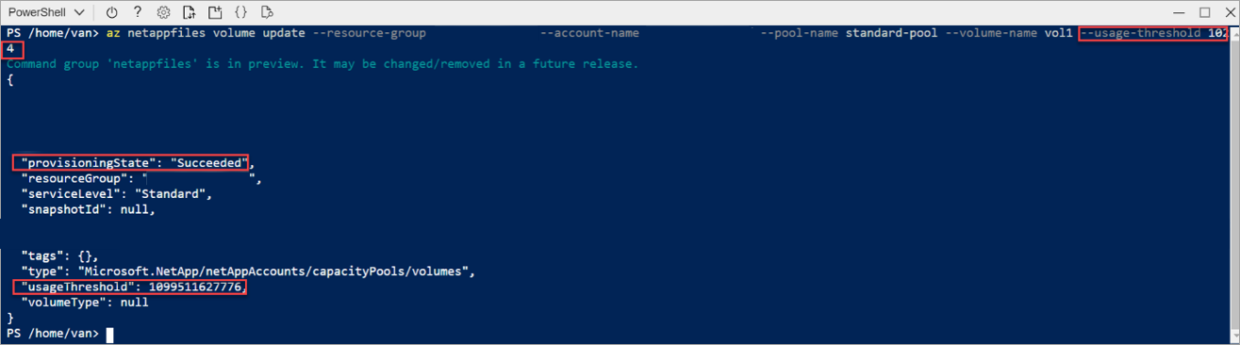
Task: Open the Help question mark icon
Action: pos(138,12)
